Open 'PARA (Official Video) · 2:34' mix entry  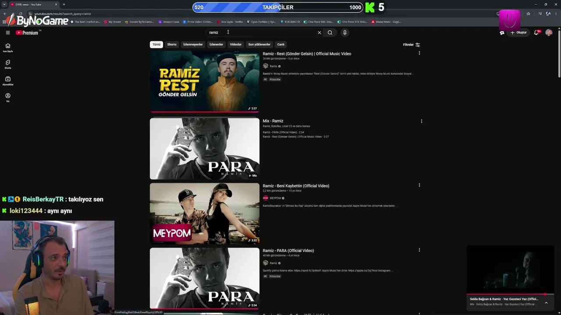coord(283,132)
